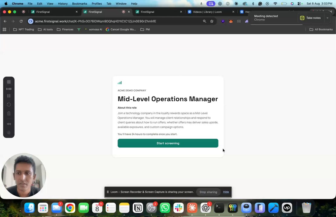Open Terminal from the Dock
The height and width of the screenshot is (217, 336).
pos(219,208)
